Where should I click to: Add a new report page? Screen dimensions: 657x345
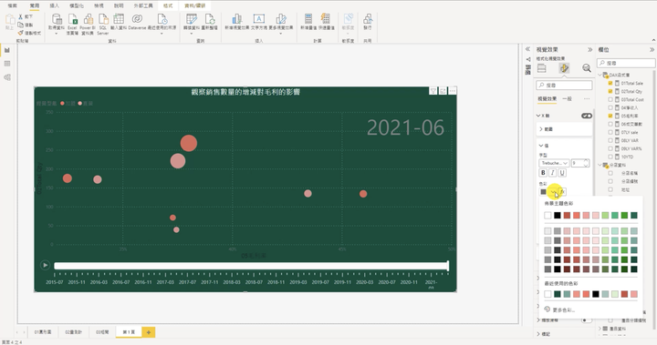coord(149,332)
